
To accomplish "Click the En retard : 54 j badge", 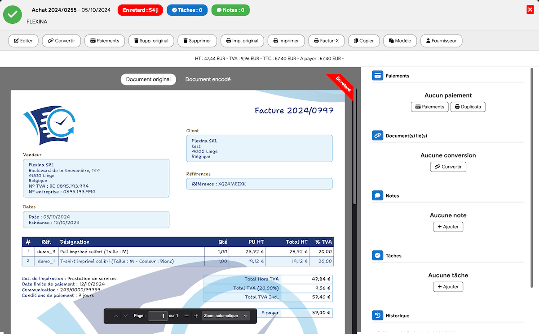I will (140, 9).
